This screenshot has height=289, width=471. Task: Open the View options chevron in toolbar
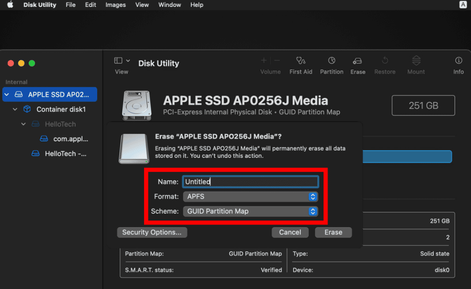point(128,61)
